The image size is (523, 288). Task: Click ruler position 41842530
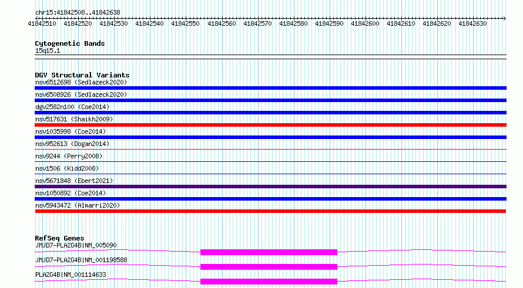[114, 23]
